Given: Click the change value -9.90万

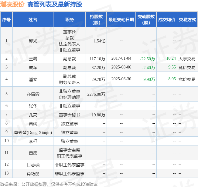Looking at the screenshot, I should click(148, 79).
